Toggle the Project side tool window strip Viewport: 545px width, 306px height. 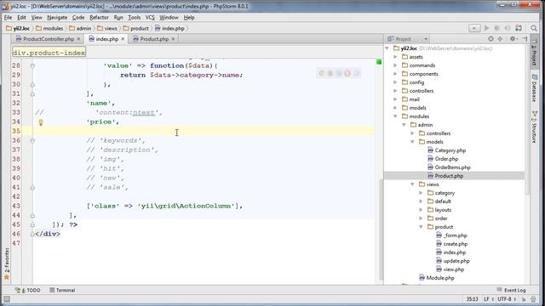point(535,52)
